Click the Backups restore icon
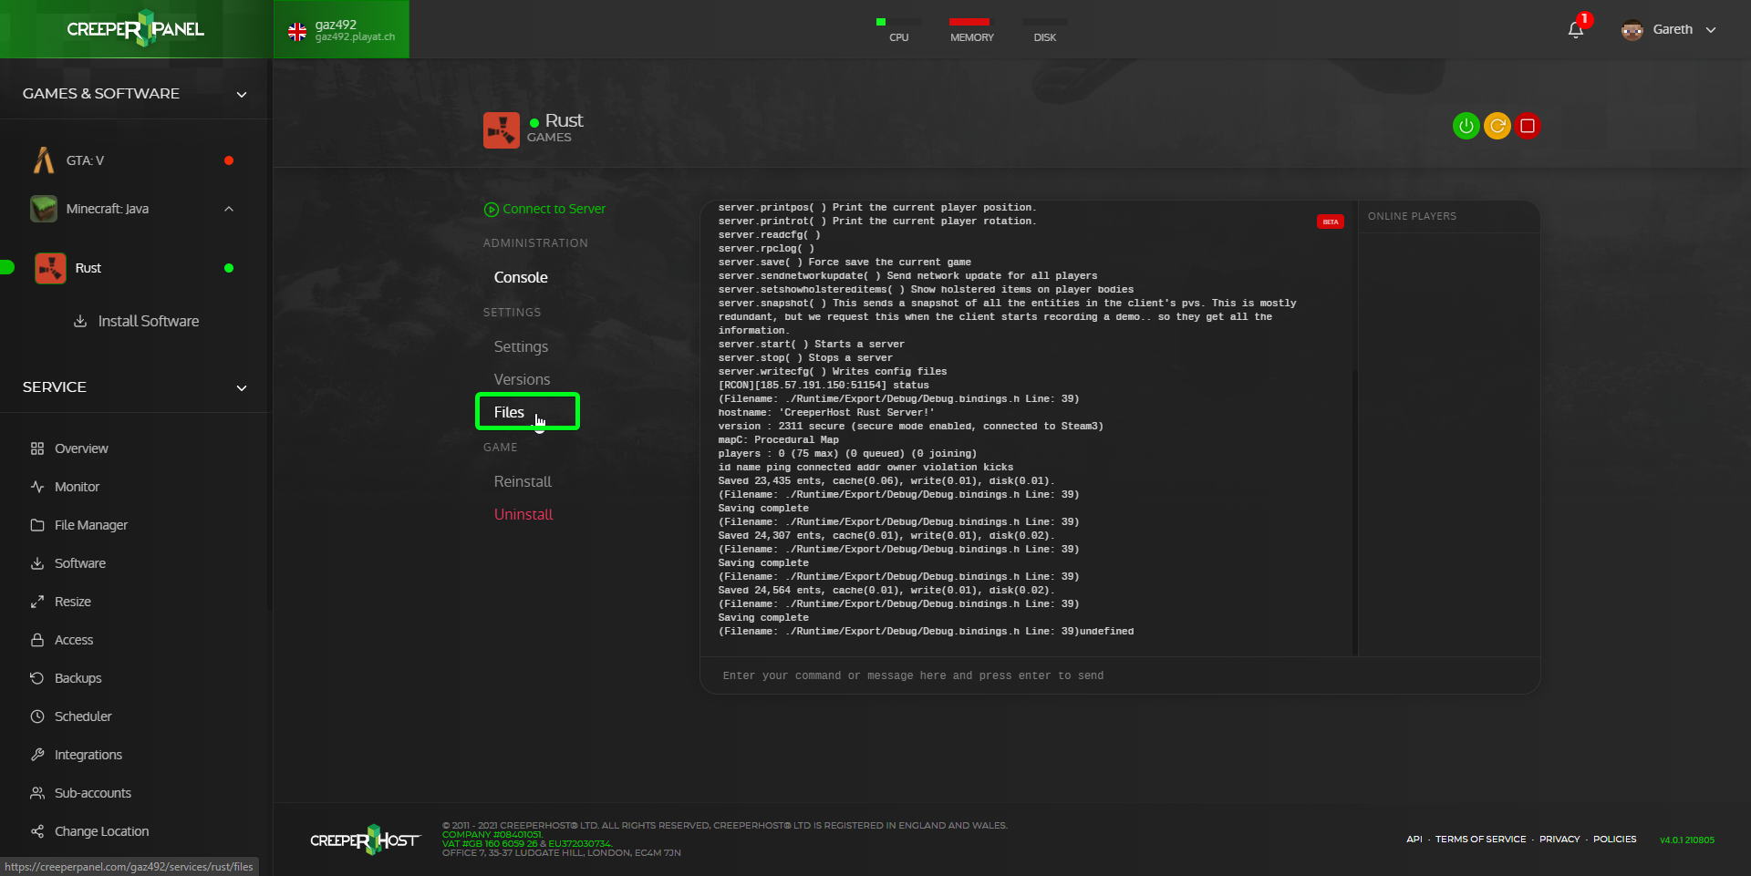Screen dimensions: 1751x876 coord(37,678)
